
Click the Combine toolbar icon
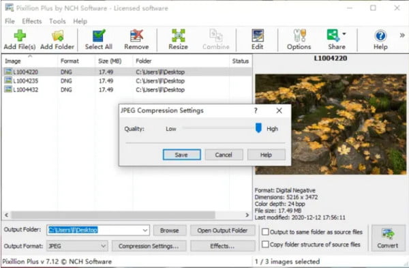[215, 35]
